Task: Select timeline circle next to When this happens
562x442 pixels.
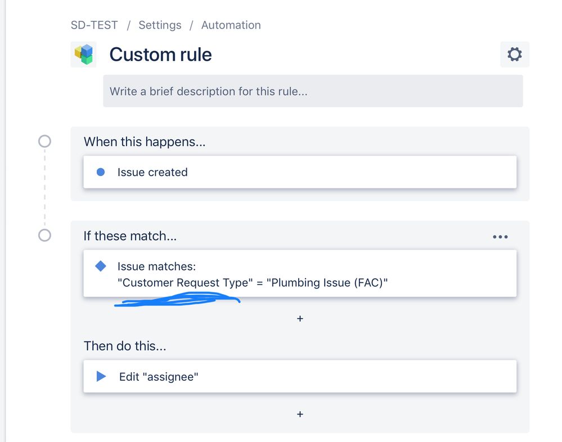Action: point(45,141)
